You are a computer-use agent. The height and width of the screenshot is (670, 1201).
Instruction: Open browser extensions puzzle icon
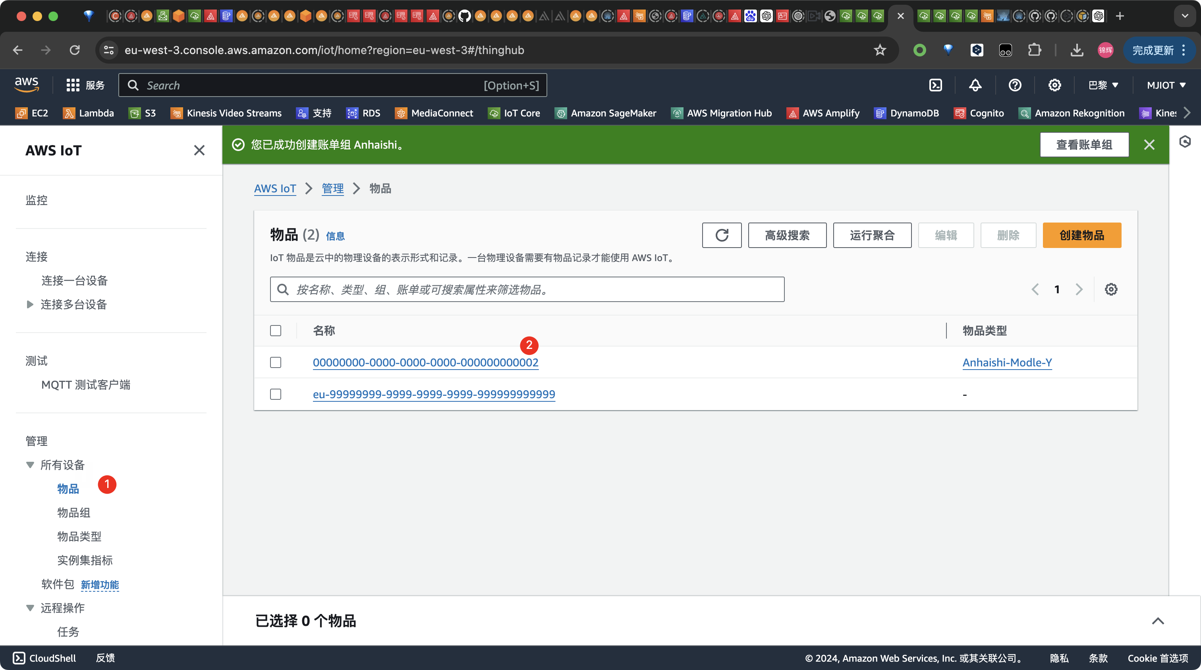[1034, 50]
